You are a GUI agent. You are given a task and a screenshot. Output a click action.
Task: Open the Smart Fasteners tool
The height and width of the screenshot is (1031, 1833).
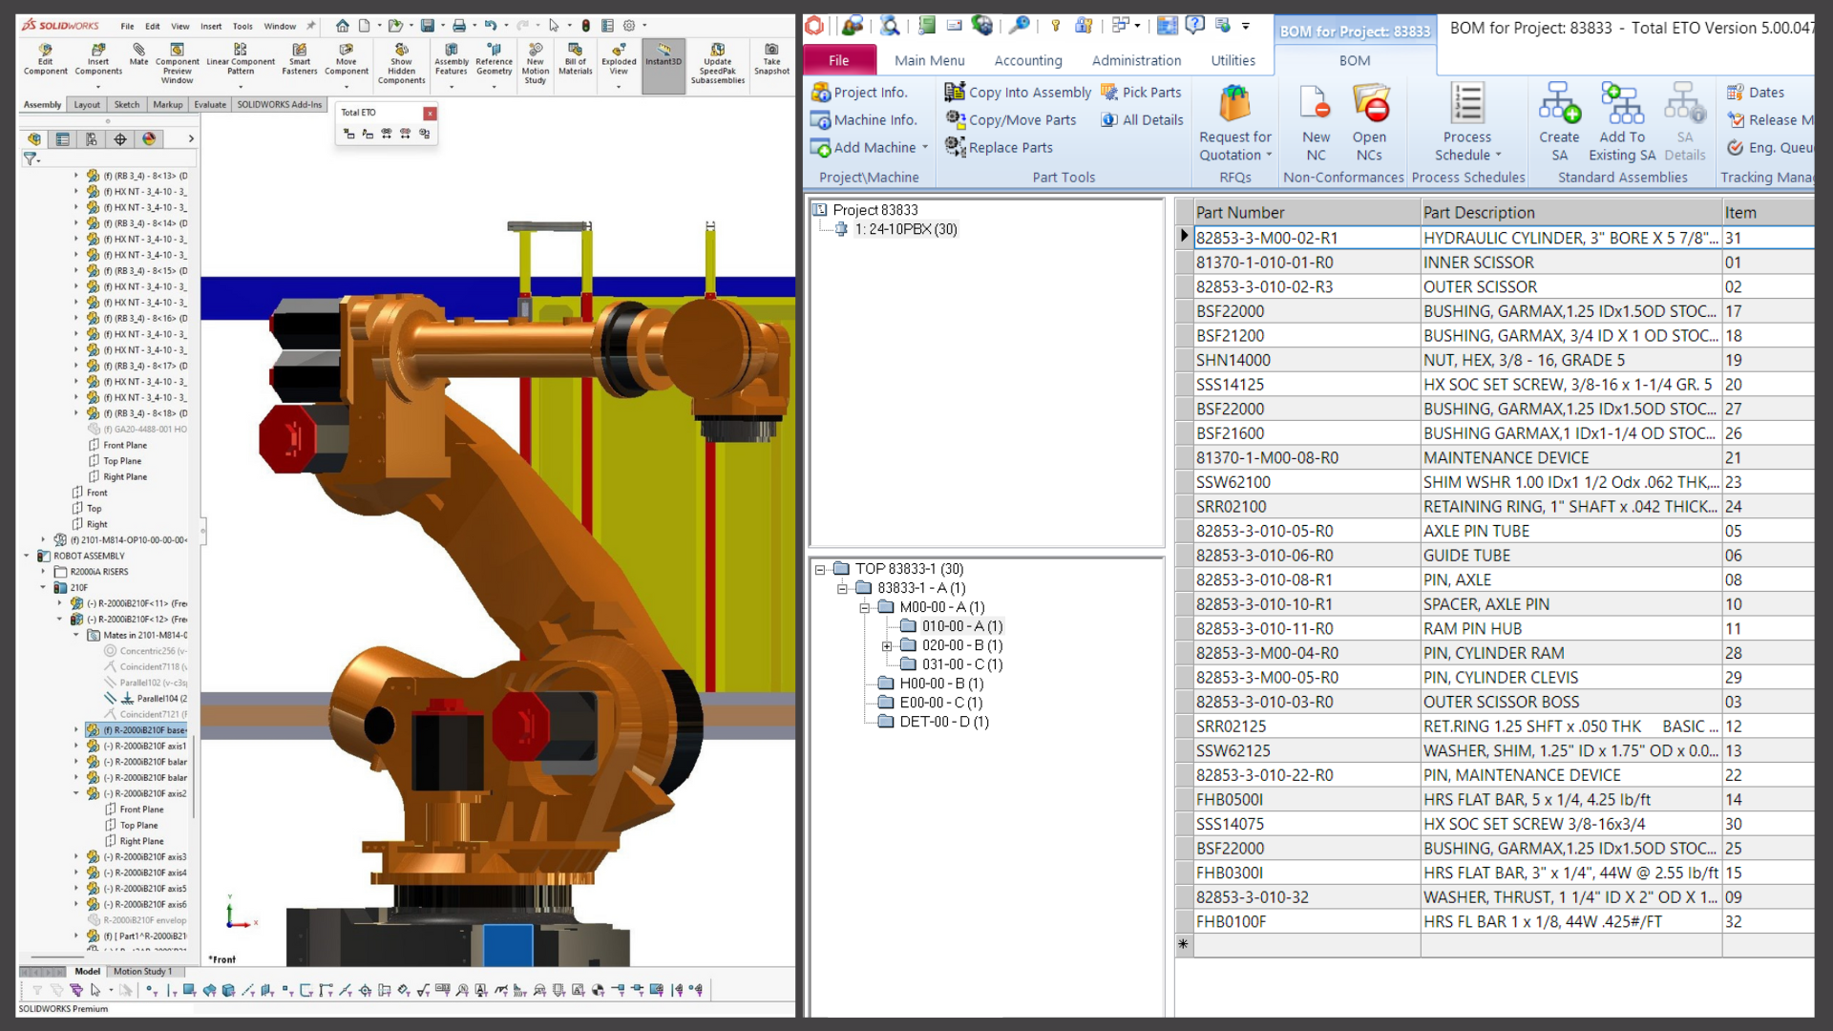(x=299, y=59)
